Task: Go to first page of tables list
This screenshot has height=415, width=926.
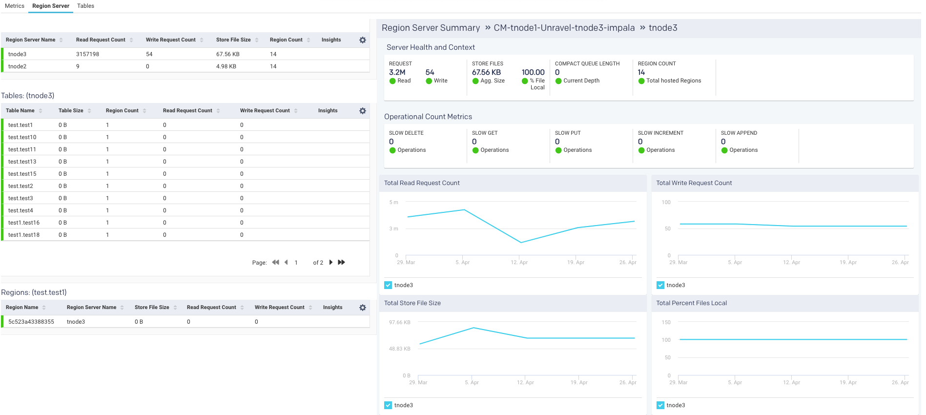Action: (x=276, y=262)
